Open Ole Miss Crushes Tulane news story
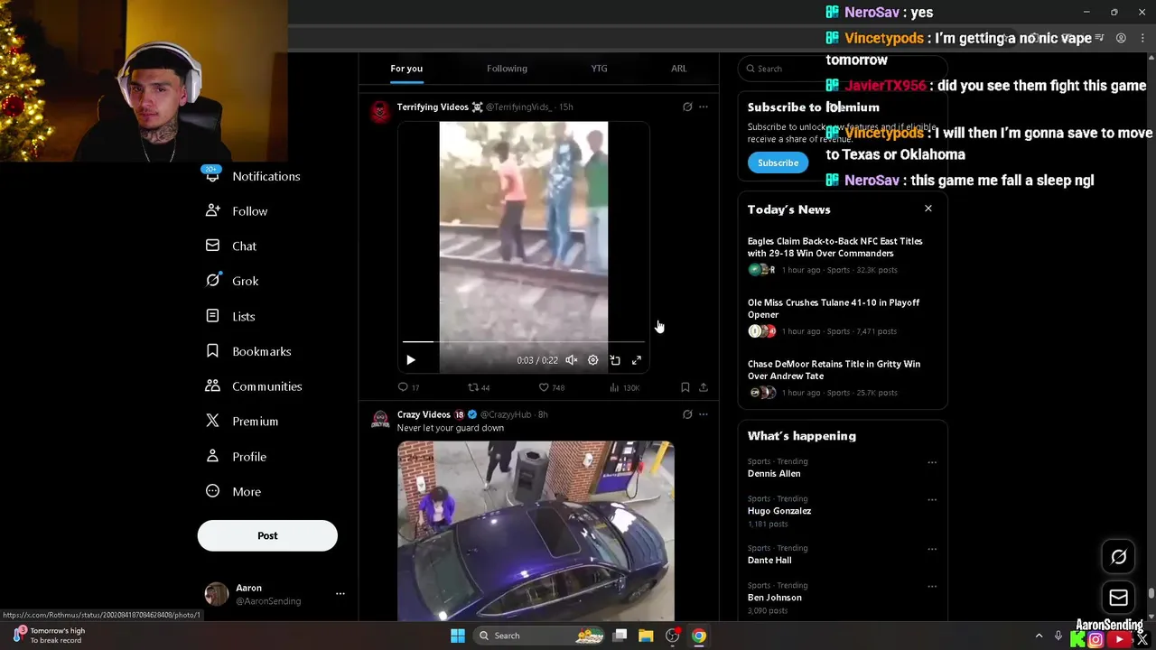The image size is (1156, 650). point(842,317)
